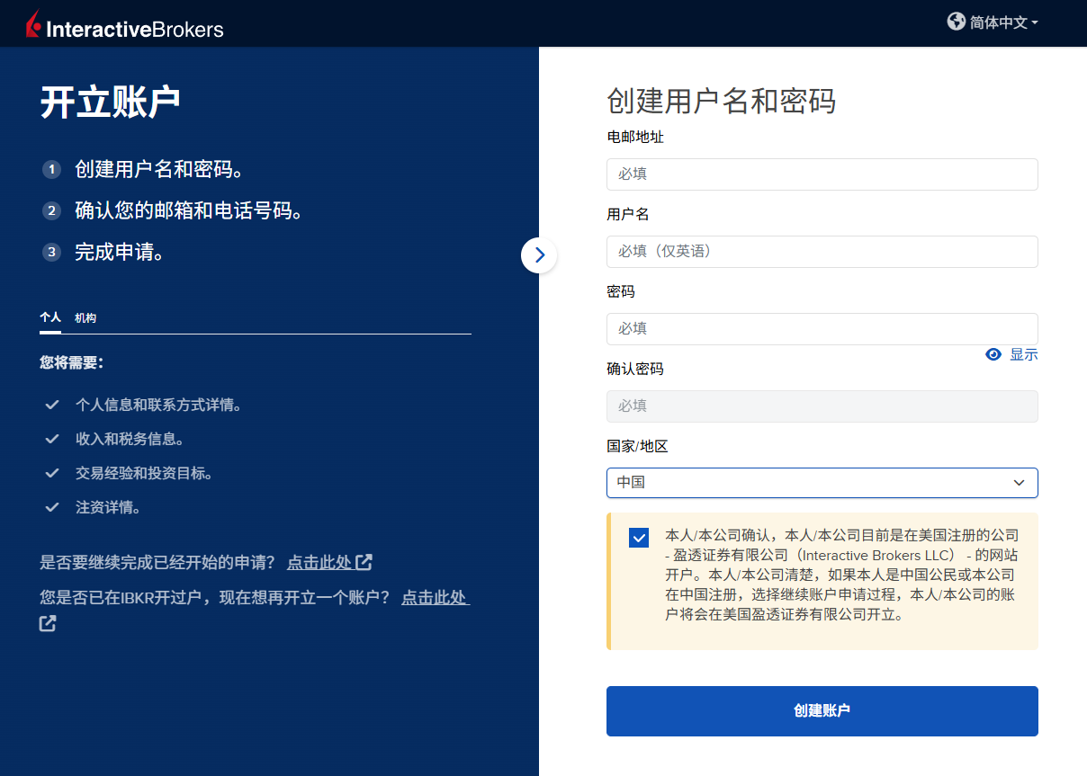Click external-link icon below the IBKR account question
The image size is (1087, 776).
pos(48,623)
